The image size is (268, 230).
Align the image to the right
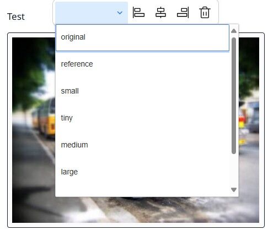183,13
